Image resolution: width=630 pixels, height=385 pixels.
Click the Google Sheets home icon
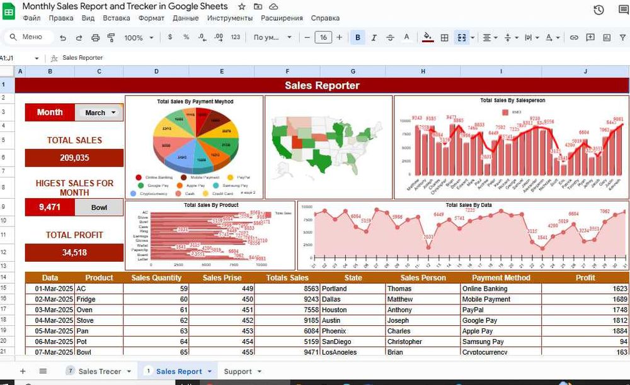pyautogui.click(x=8, y=11)
